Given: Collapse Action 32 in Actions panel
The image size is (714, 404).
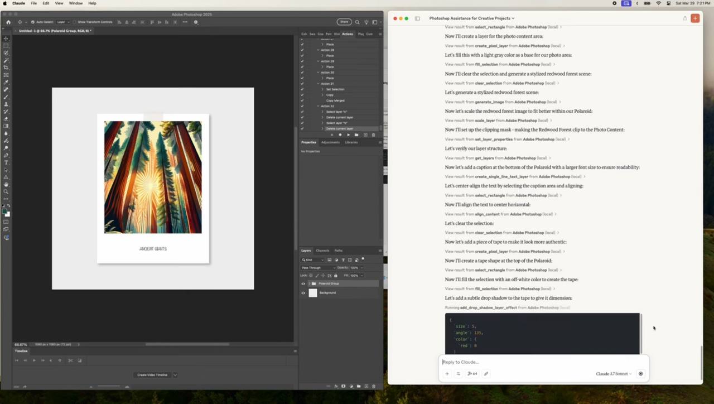Looking at the screenshot, I should (319, 106).
